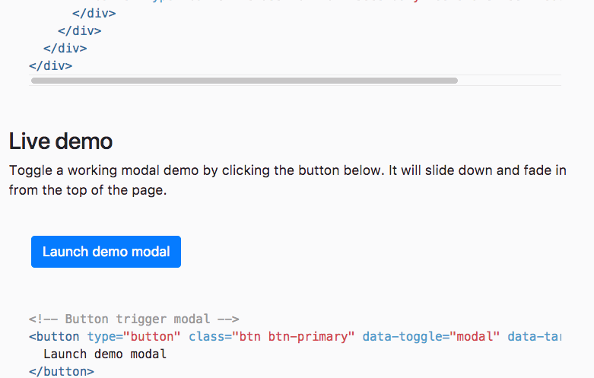Click the empty scrollbar track right of thumb
The height and width of the screenshot is (378, 594).
coord(508,80)
